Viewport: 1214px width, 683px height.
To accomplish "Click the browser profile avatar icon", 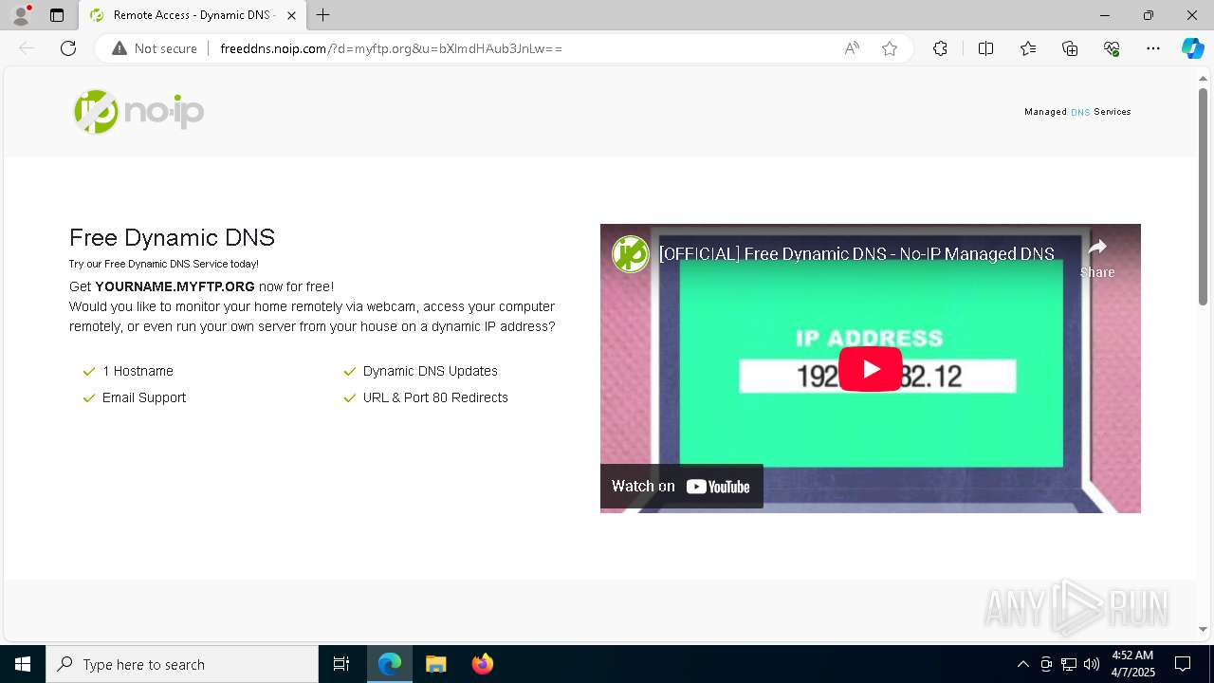I will 20,15.
